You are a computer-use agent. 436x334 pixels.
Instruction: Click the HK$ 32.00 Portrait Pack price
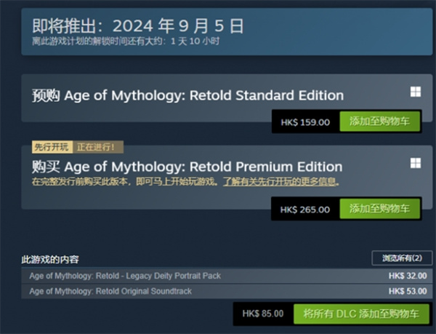point(408,277)
